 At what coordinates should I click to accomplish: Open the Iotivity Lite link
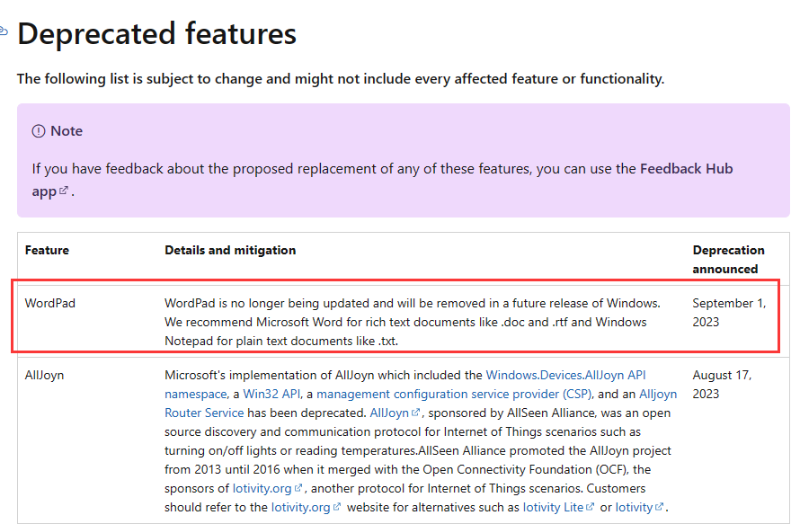point(553,507)
